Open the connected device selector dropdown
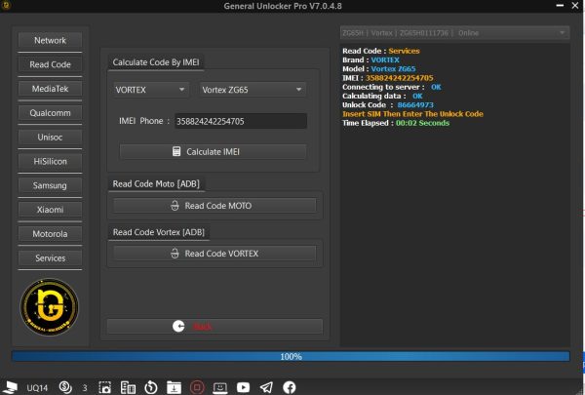The image size is (585, 395). click(454, 33)
